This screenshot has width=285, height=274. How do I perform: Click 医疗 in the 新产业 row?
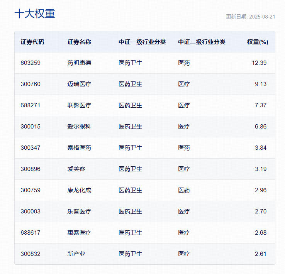click(x=184, y=254)
